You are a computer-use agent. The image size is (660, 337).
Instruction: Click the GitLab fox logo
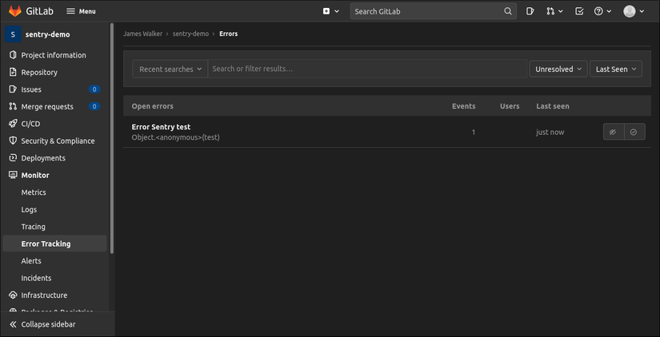pyautogui.click(x=14, y=11)
